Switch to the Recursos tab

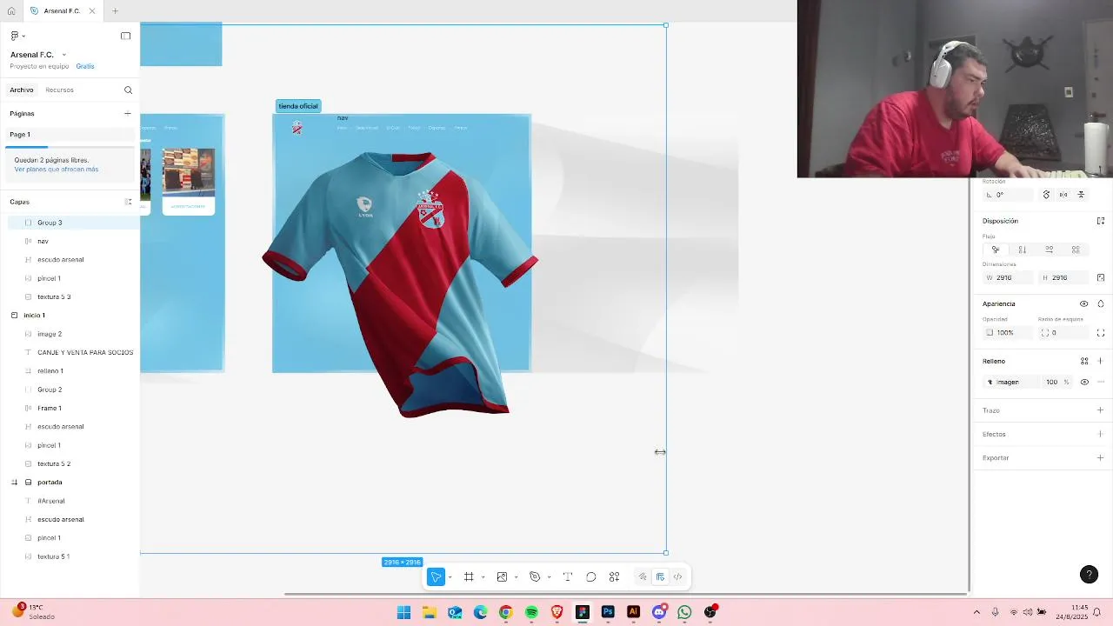(x=59, y=90)
